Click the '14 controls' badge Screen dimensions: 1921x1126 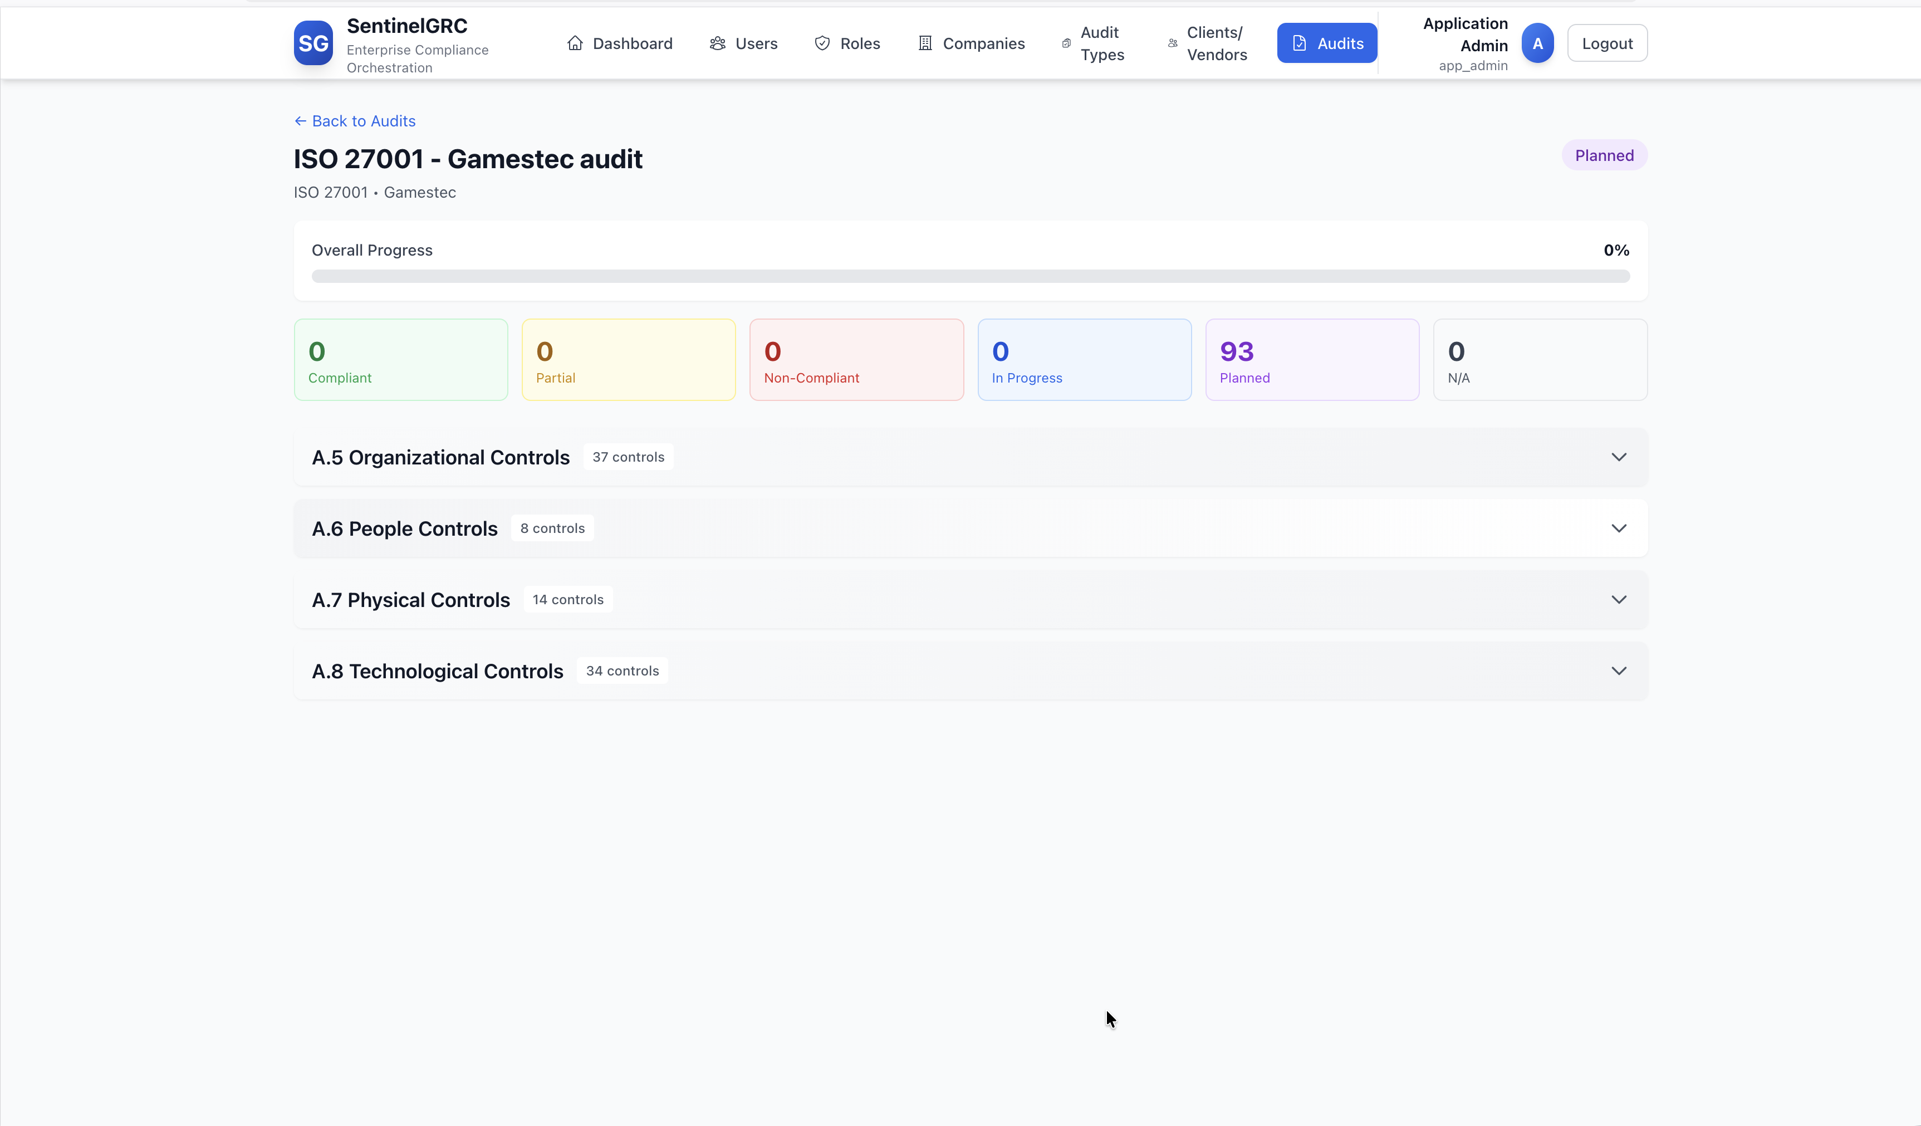[568, 600]
